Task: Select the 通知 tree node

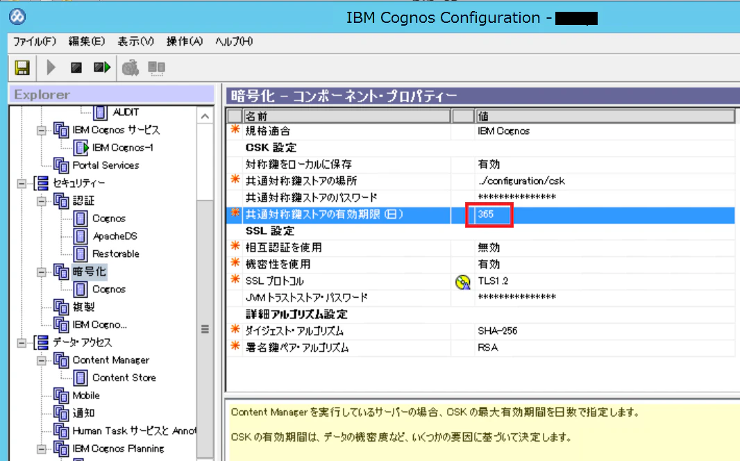Action: pyautogui.click(x=83, y=413)
